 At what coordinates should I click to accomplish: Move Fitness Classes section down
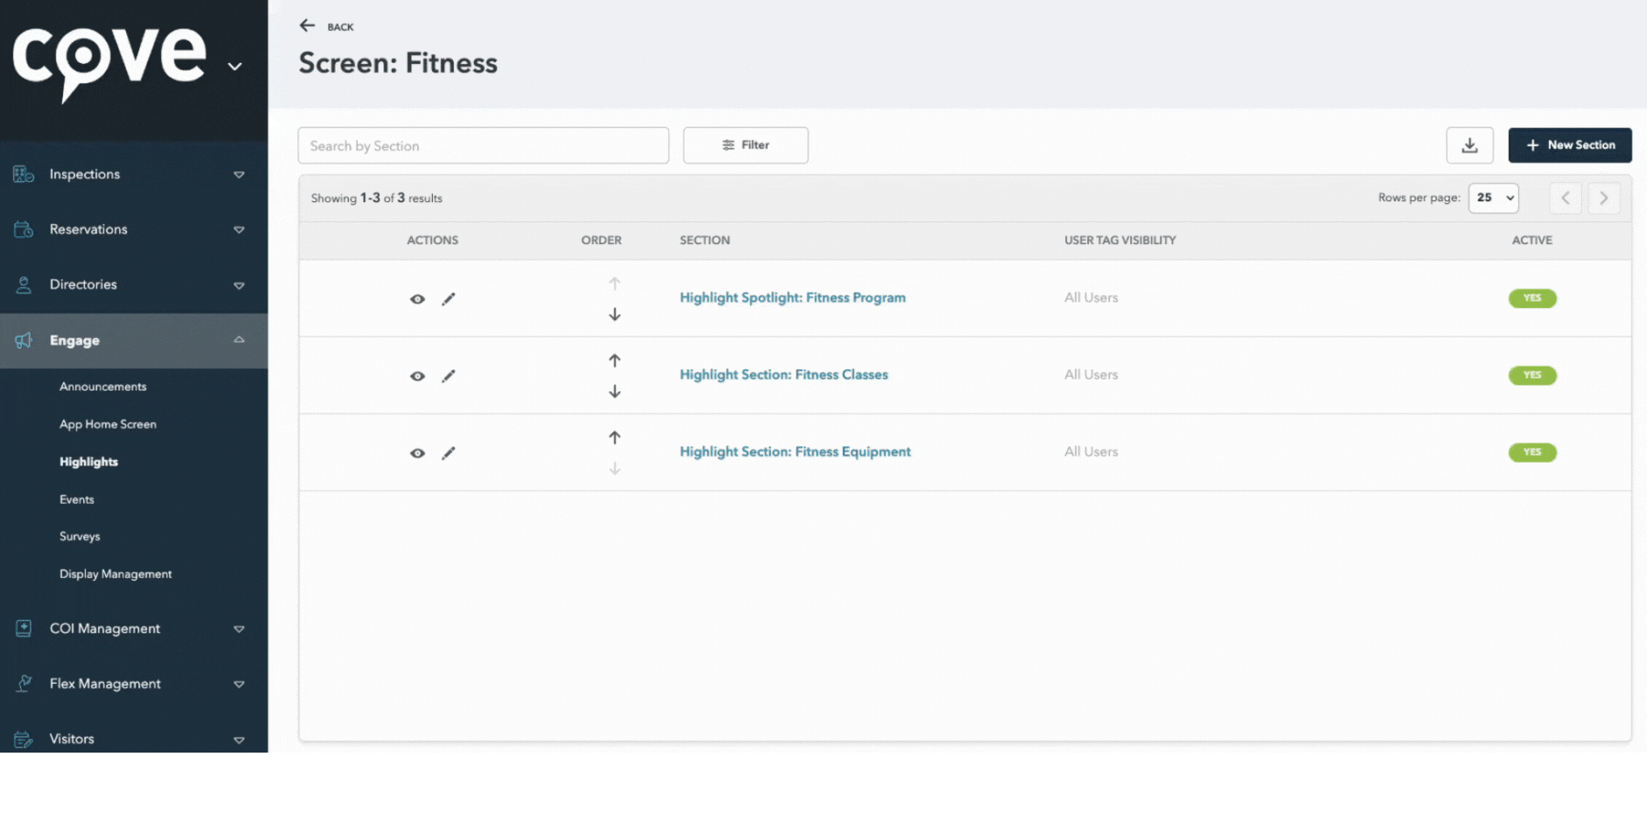point(615,391)
